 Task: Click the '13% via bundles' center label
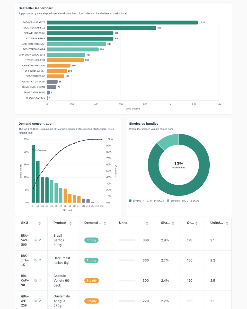click(x=179, y=165)
